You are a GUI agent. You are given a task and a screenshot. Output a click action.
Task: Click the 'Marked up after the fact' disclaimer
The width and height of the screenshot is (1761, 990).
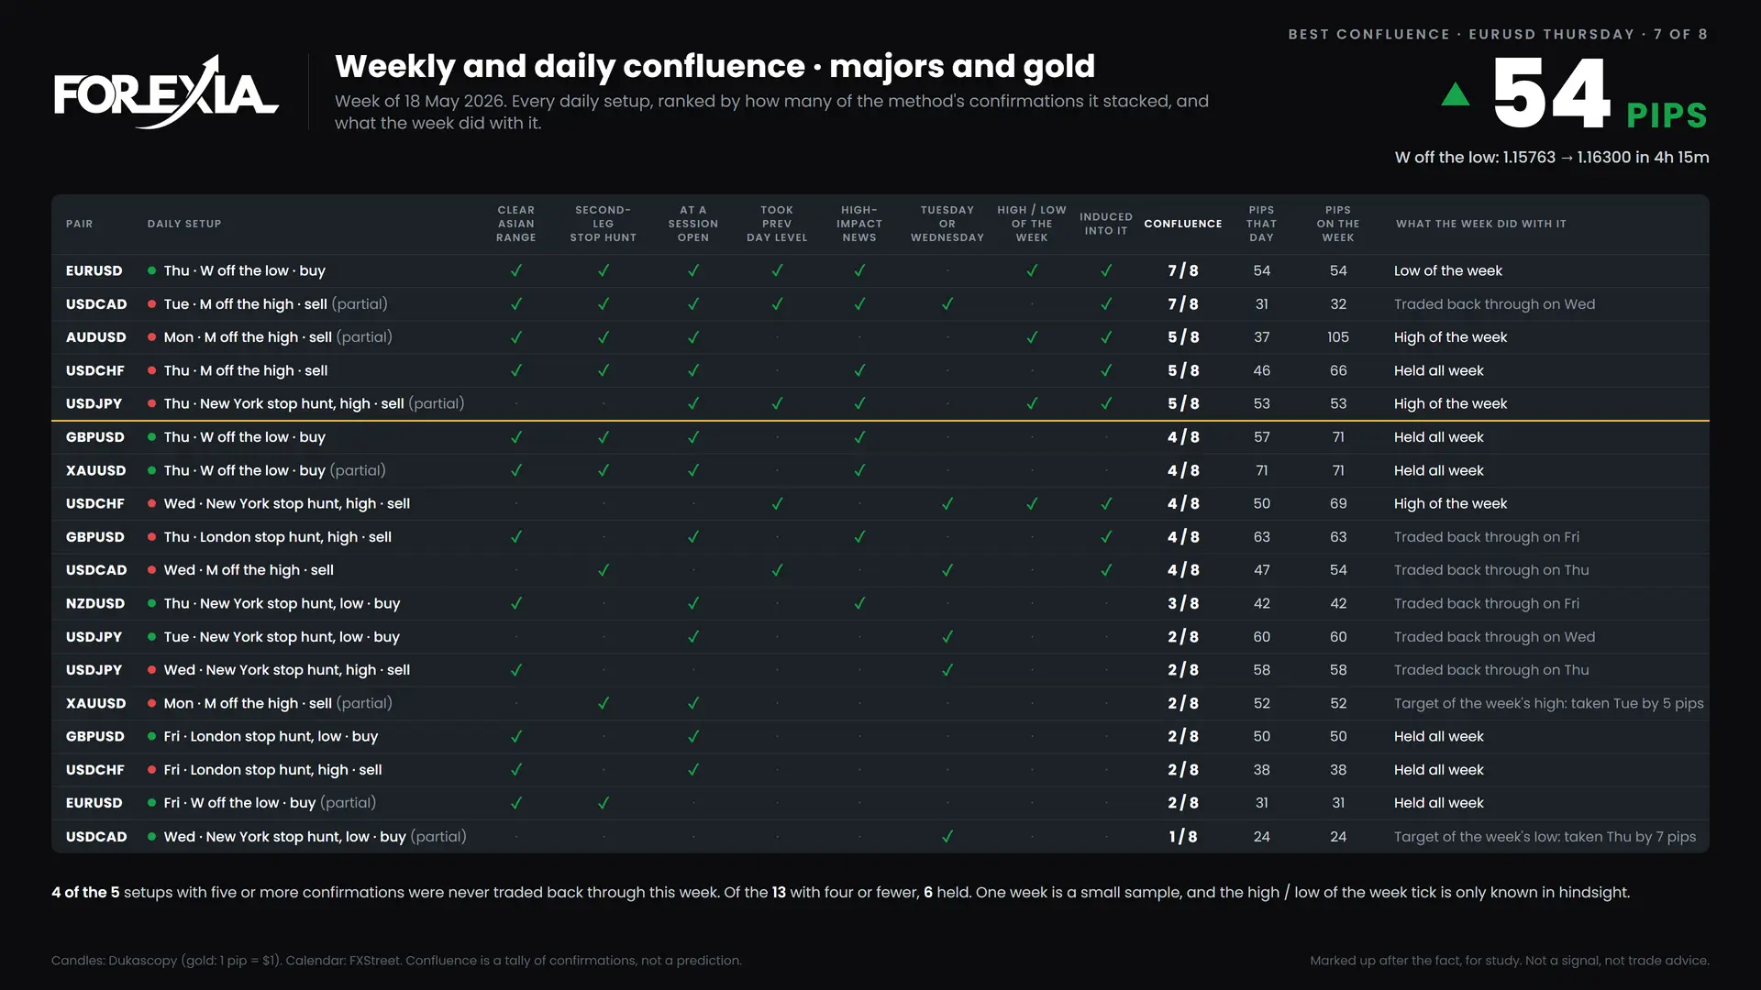pyautogui.click(x=1510, y=960)
